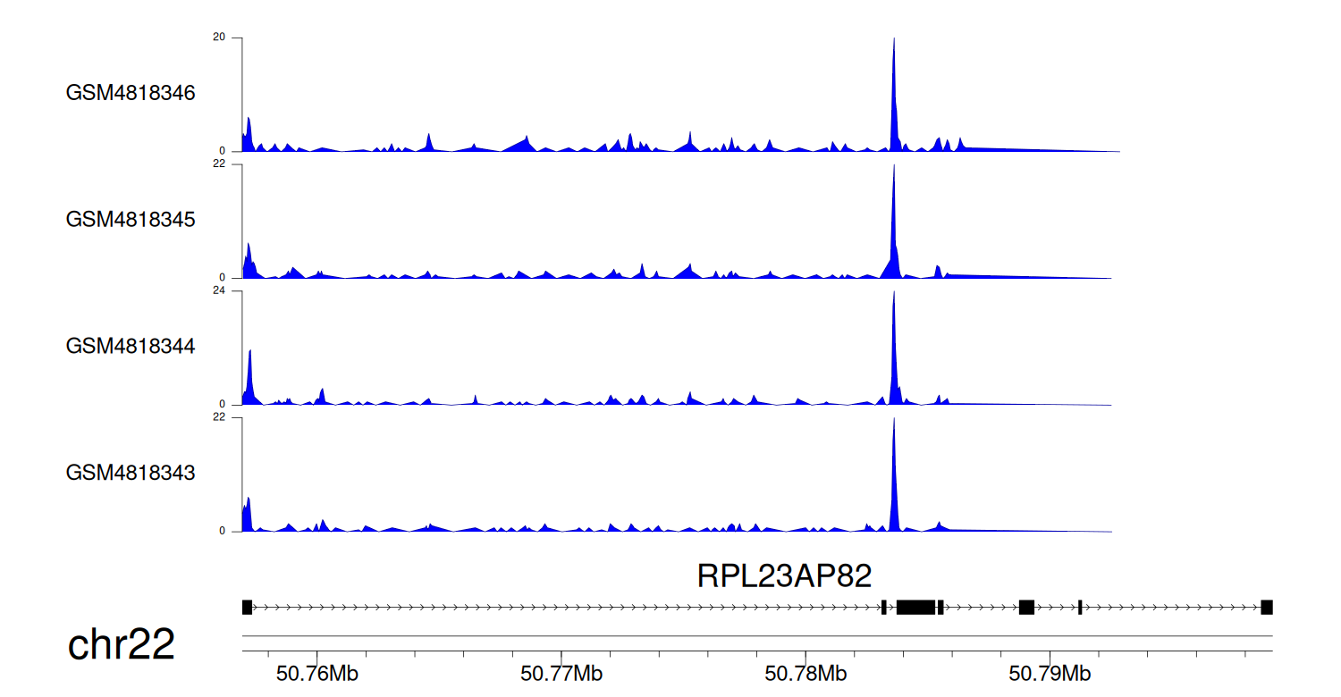
Task: Click the first exon of RPL23AP82
Action: (248, 608)
